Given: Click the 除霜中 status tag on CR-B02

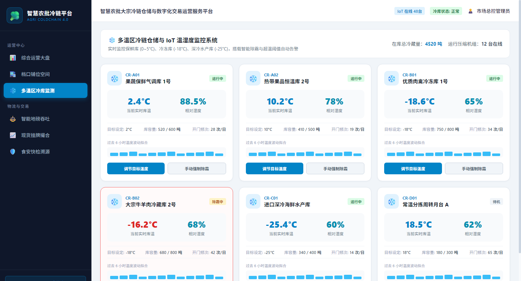Looking at the screenshot, I should click(x=218, y=202).
